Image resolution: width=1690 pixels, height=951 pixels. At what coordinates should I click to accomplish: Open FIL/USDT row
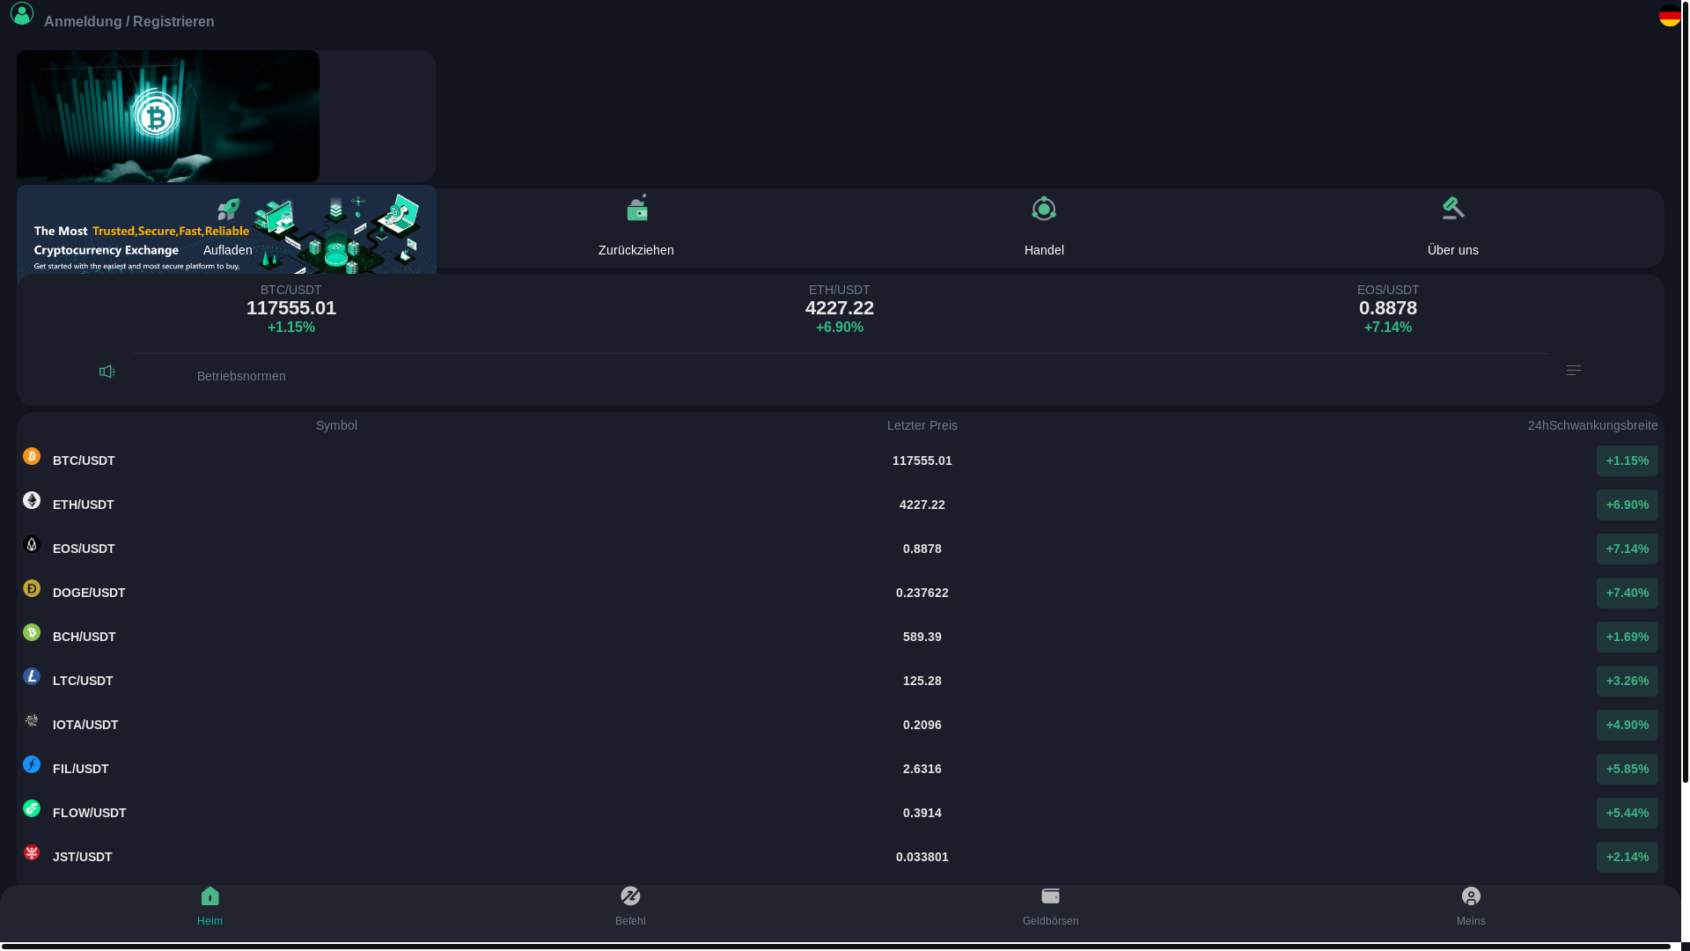(x=841, y=769)
